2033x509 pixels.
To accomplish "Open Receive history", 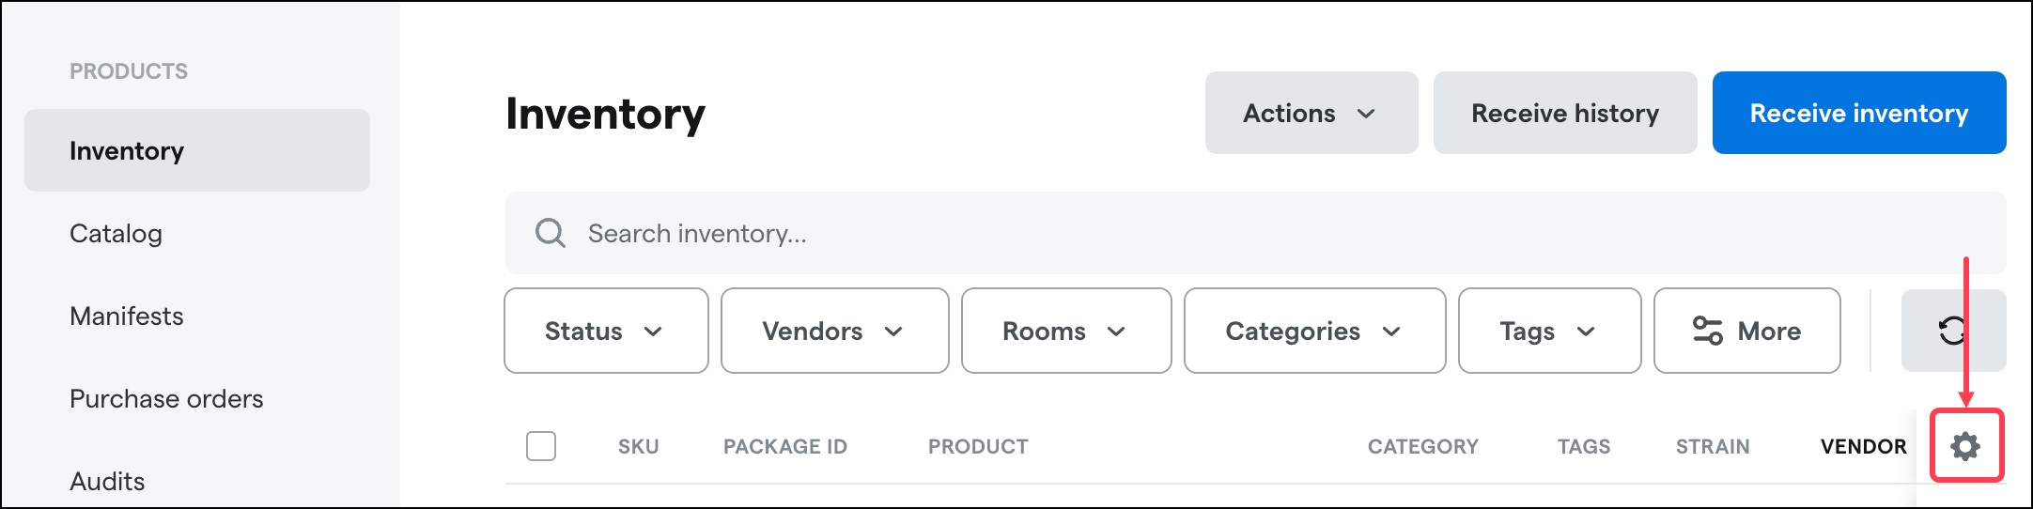I will coord(1565,113).
